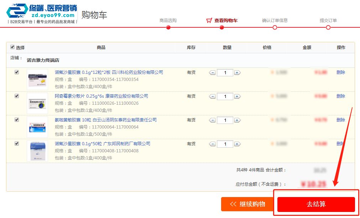
Task: Click the 诺吉雅力终端店 store name
Action: [x=43, y=60]
